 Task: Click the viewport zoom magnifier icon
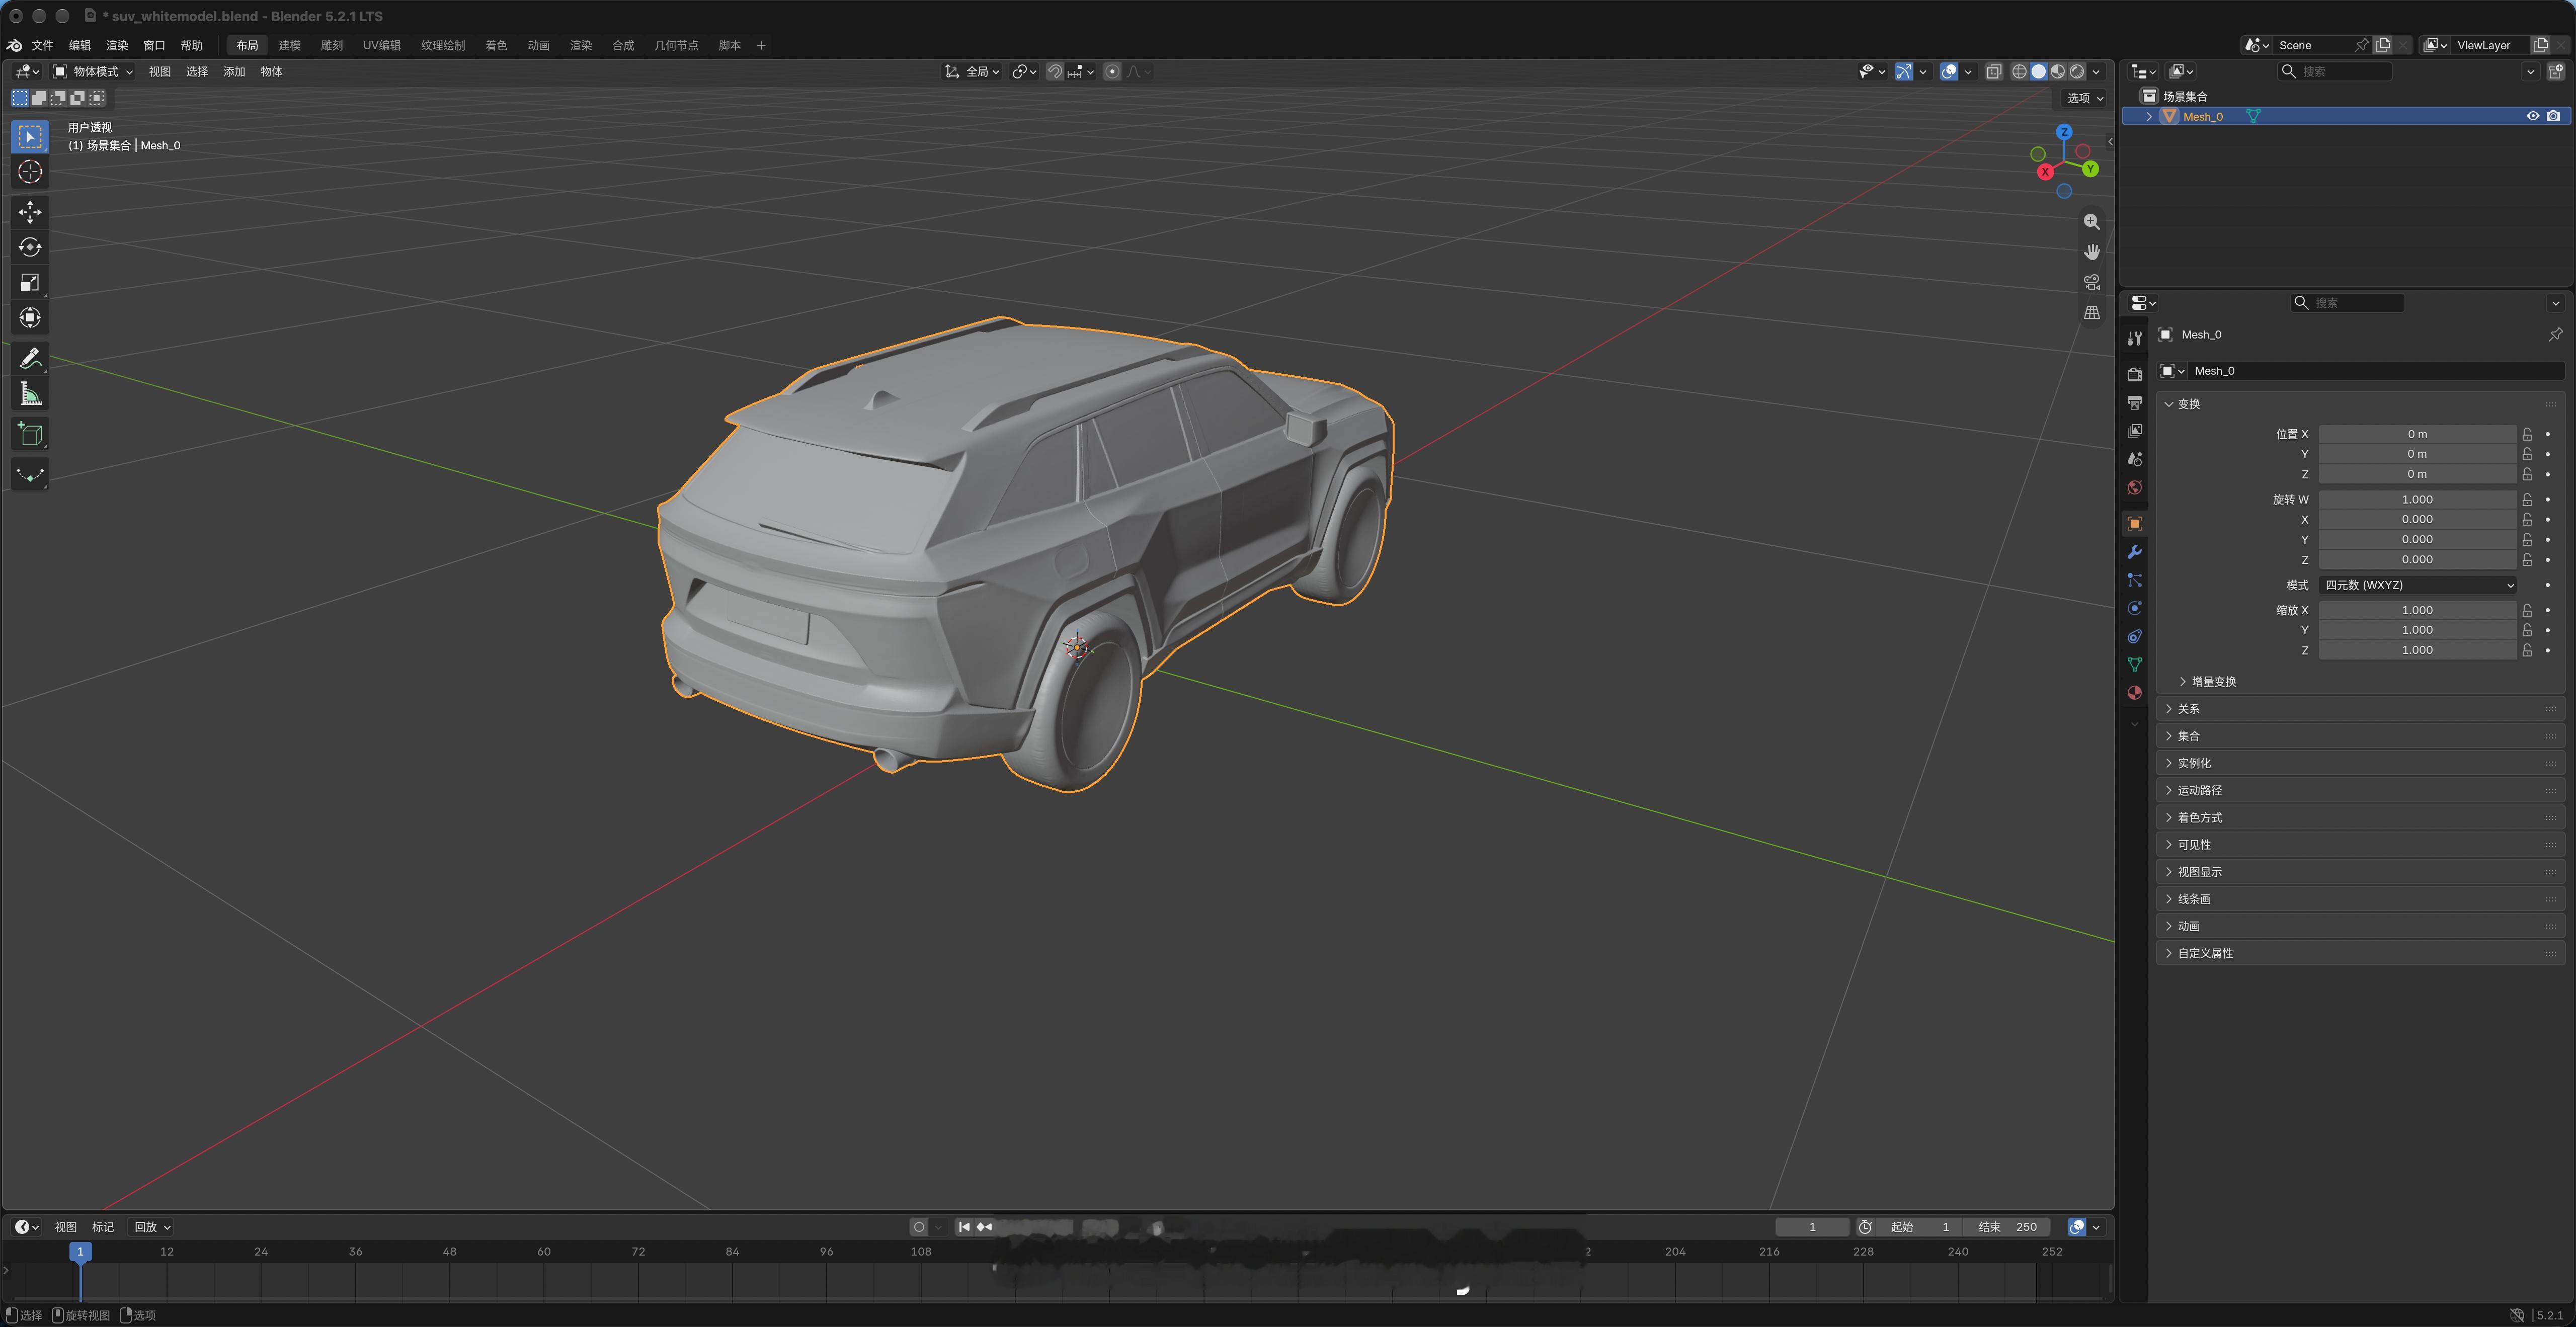click(x=2091, y=222)
